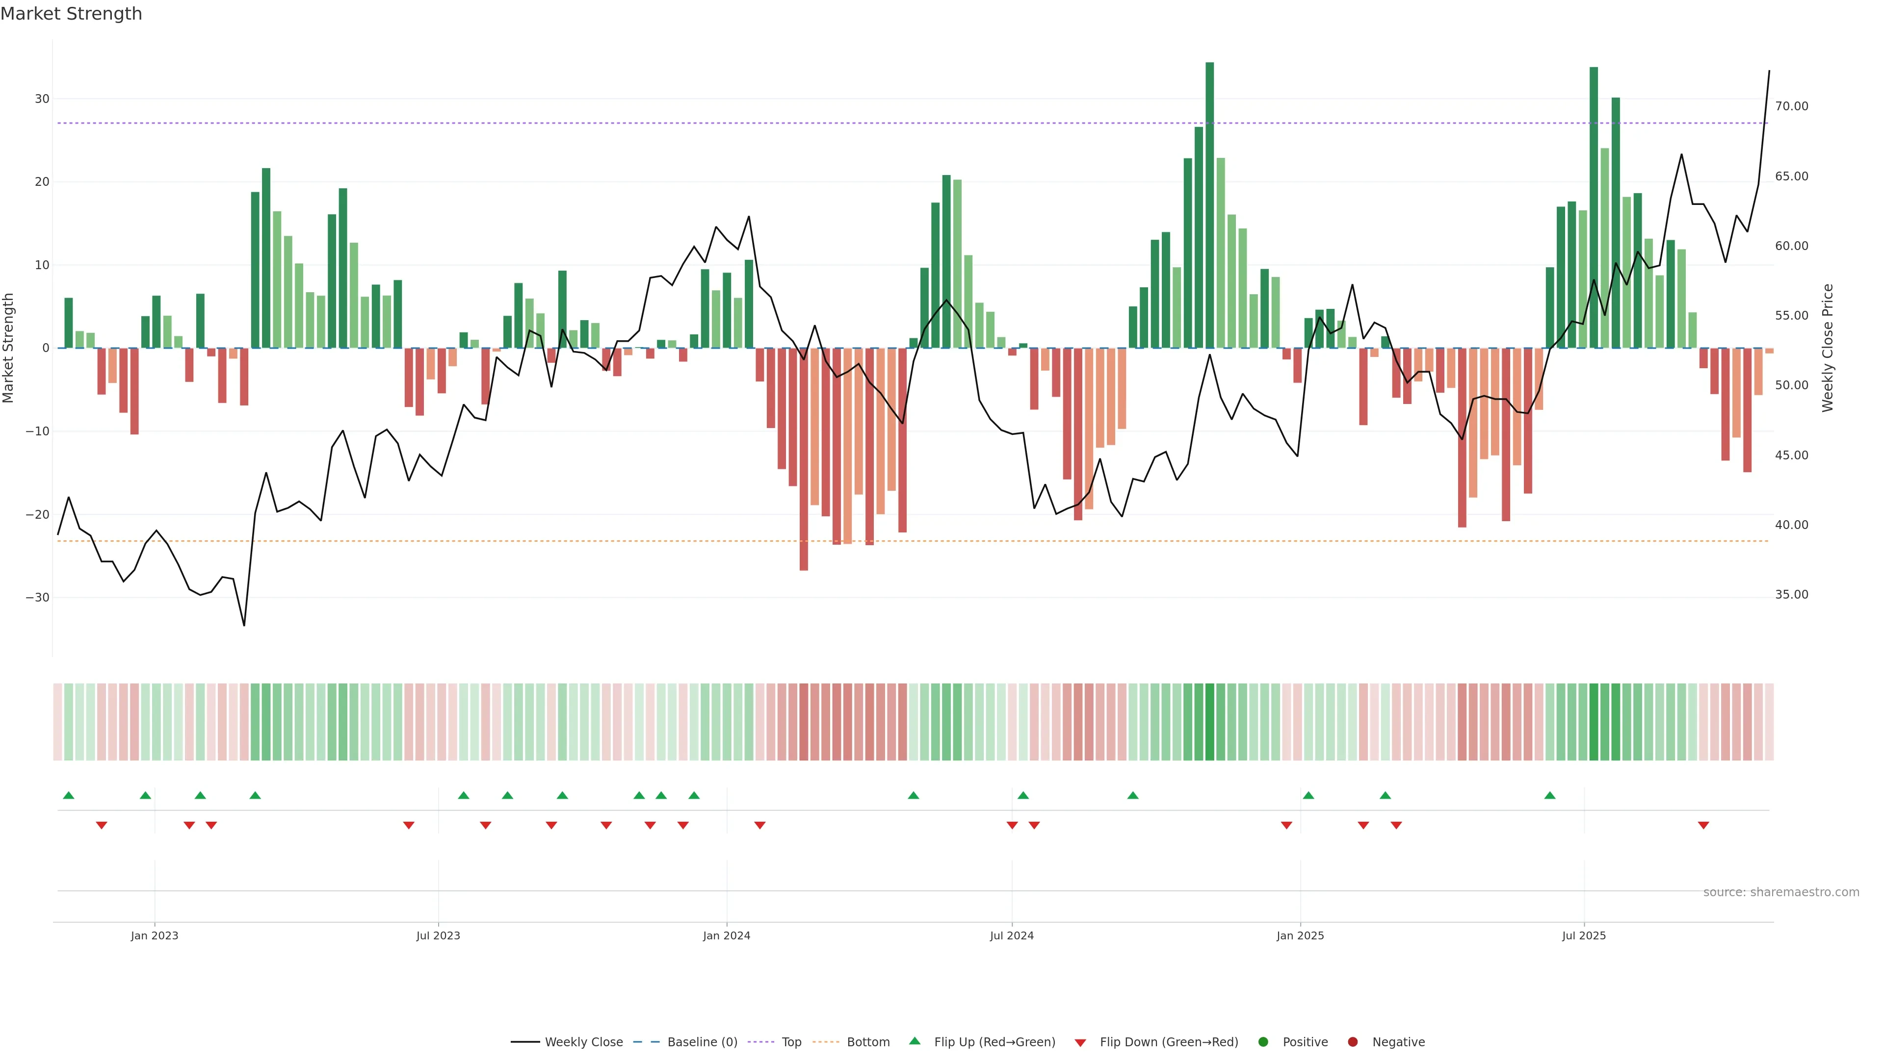Click the Weekly Close Price axis title
Screen dimensions: 1884x1059
tap(1828, 348)
